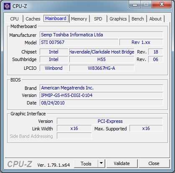Click southbridge revision value 06
The height and width of the screenshot is (173, 175).
[x=156, y=59]
